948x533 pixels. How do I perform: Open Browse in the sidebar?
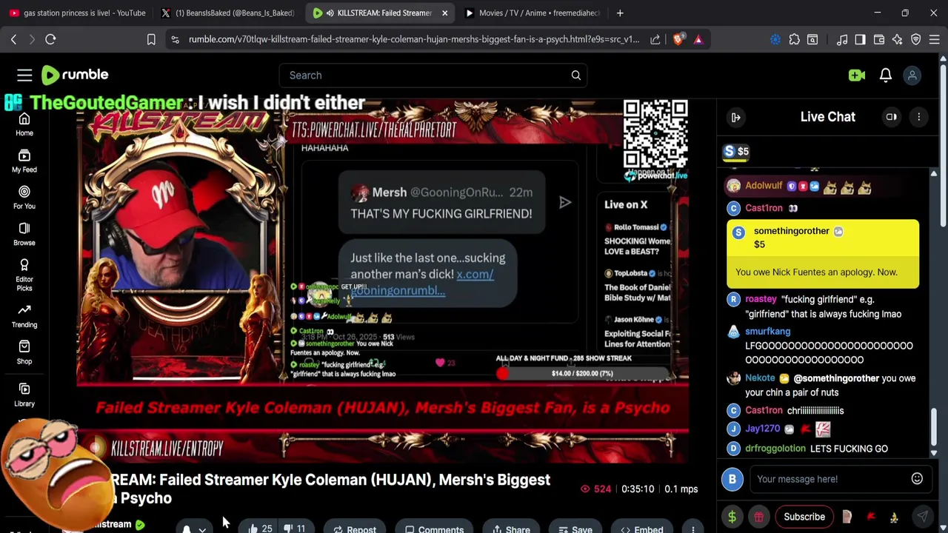(24, 234)
